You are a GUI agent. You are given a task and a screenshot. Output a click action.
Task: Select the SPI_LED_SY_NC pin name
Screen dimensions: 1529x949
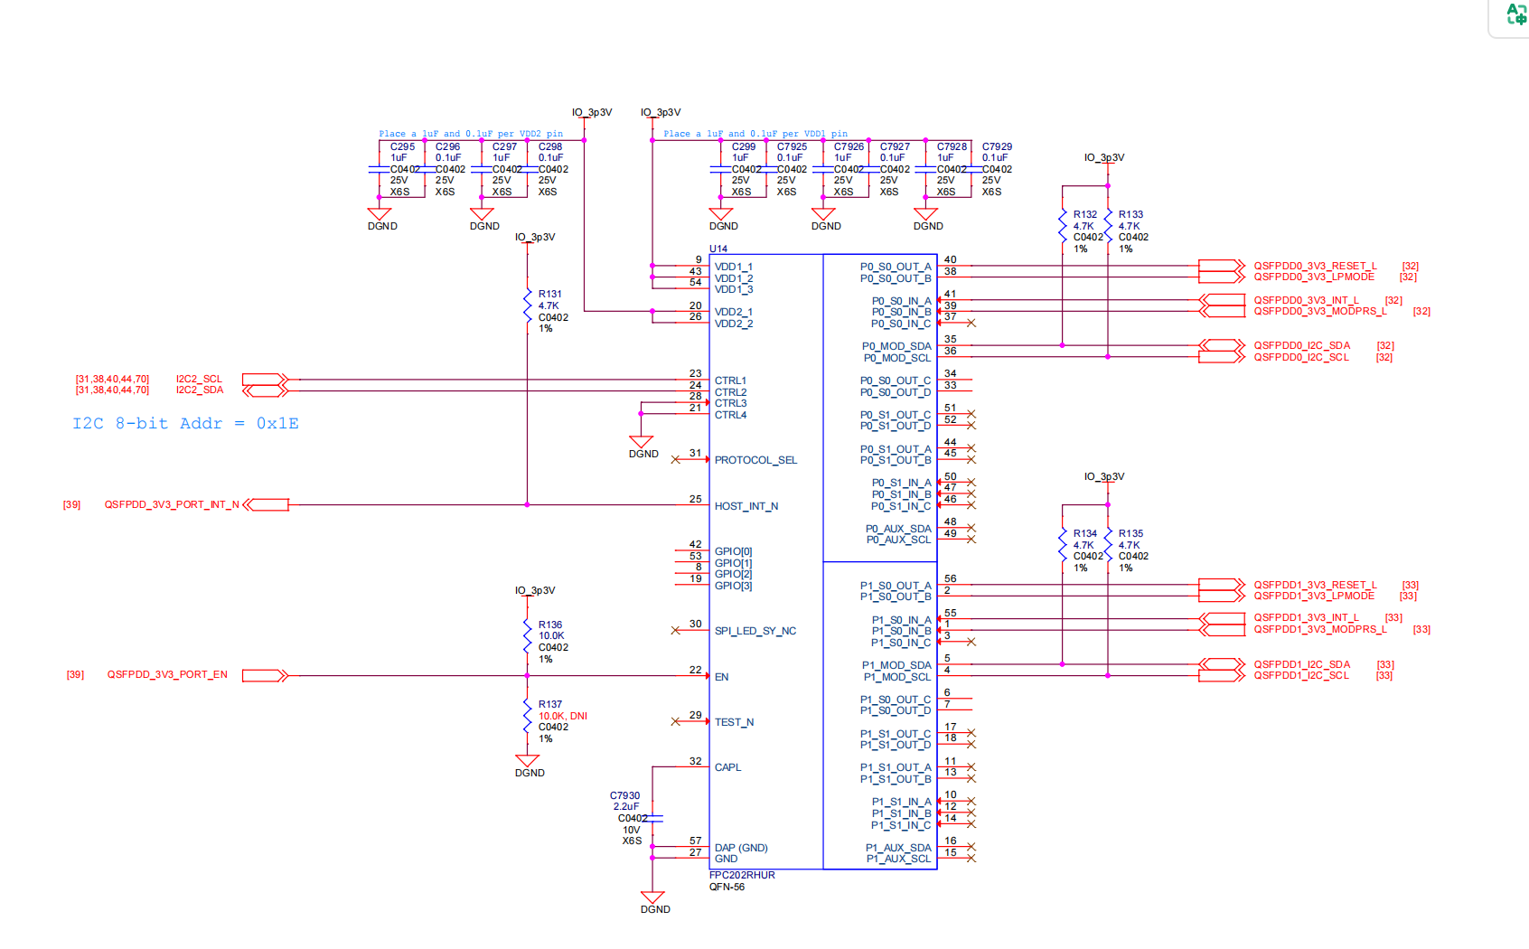[755, 631]
